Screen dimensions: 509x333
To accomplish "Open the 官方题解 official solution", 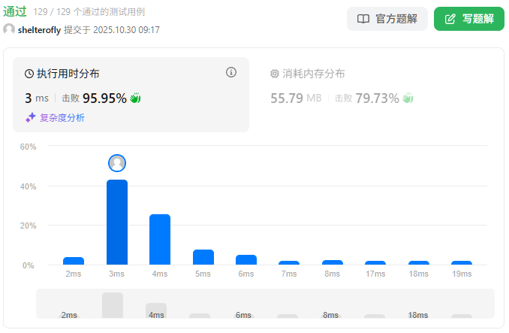I will pos(387,19).
